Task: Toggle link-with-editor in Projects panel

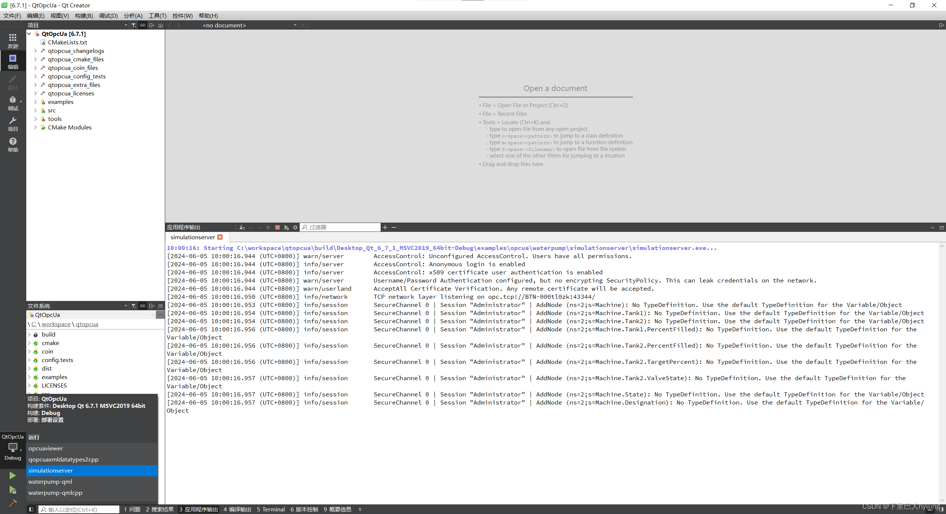Action: tap(143, 25)
